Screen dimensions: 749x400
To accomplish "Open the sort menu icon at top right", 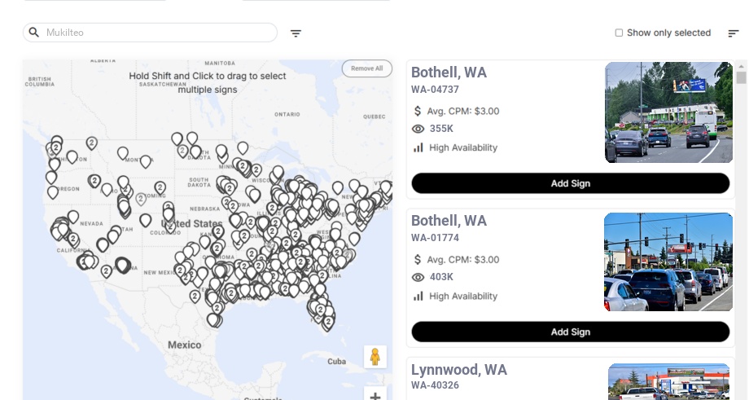I will click(x=734, y=33).
